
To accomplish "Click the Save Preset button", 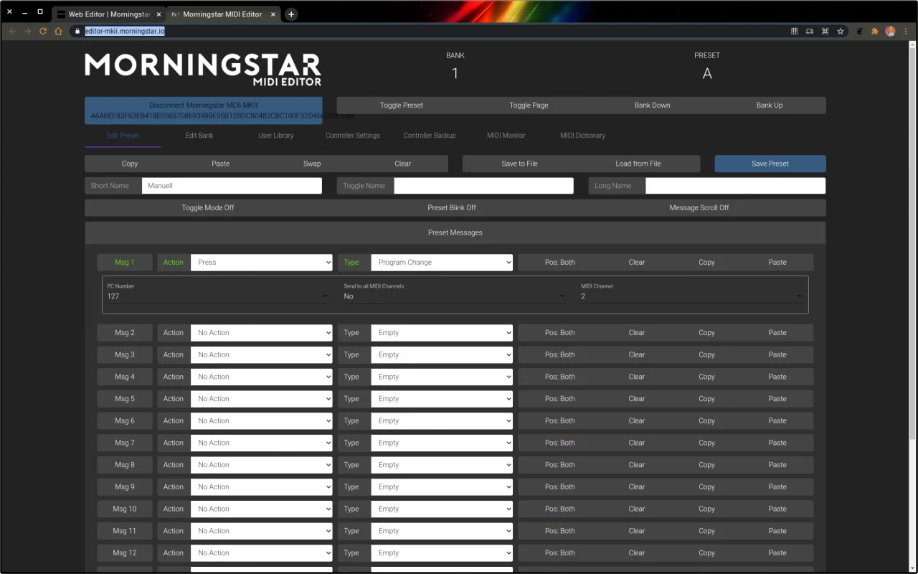I will pyautogui.click(x=770, y=164).
